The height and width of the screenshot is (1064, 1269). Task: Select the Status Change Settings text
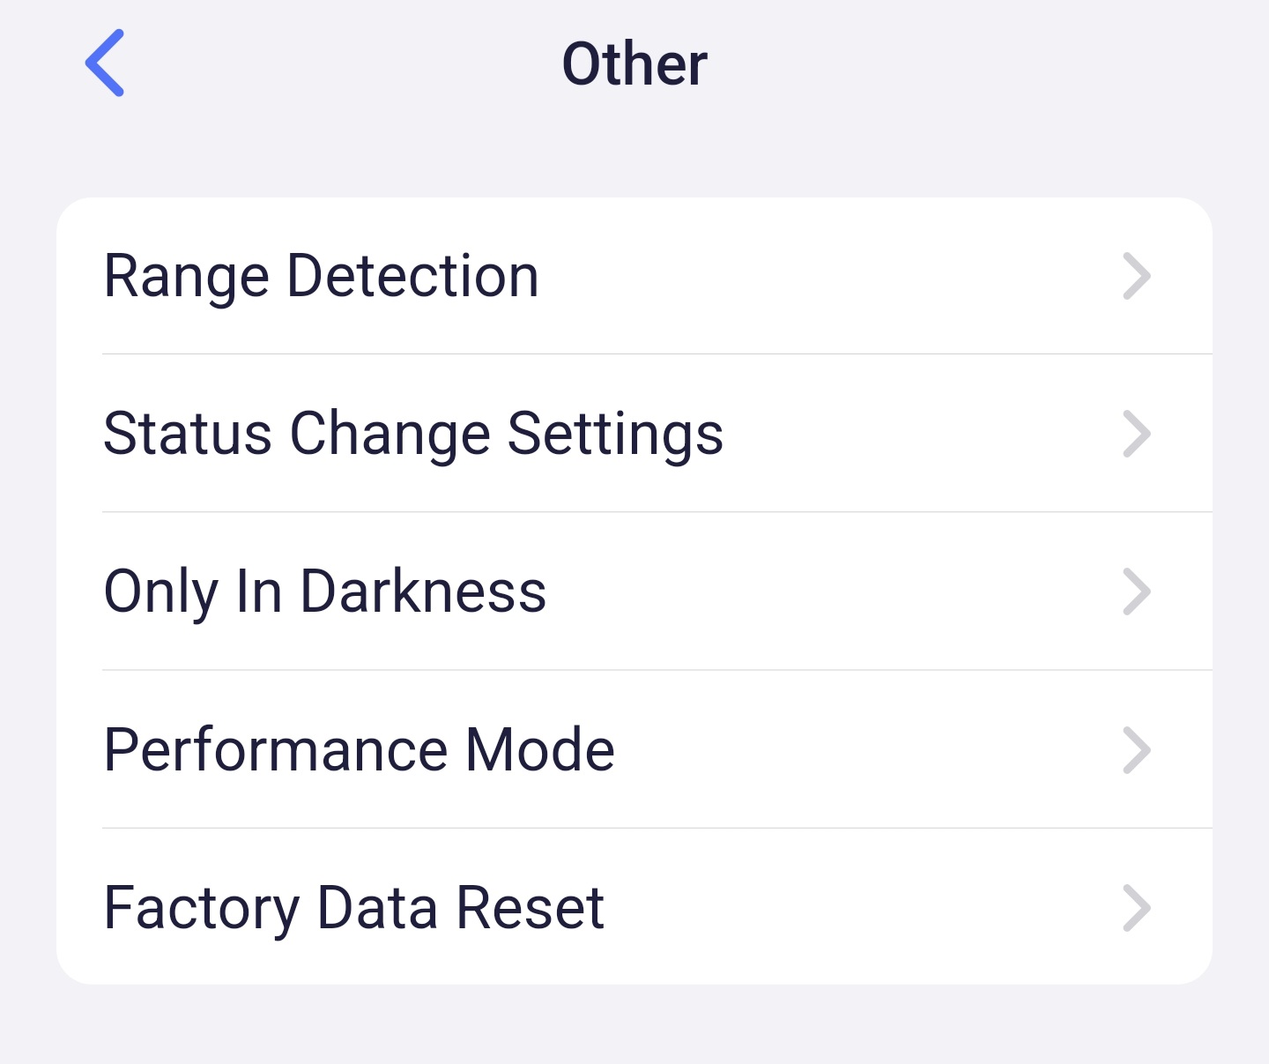point(412,434)
